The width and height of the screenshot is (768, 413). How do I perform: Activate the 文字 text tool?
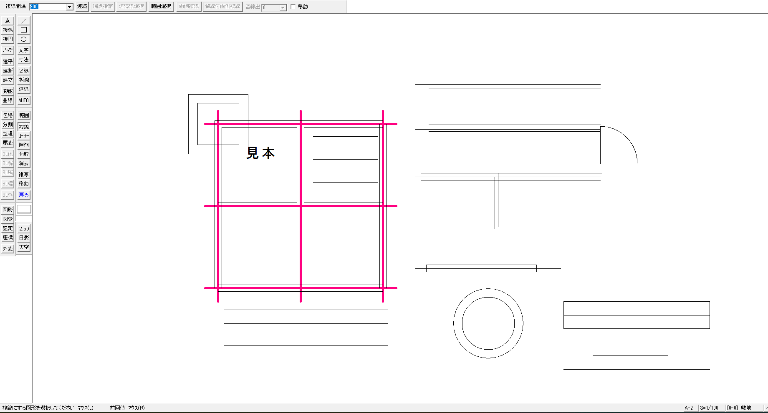point(24,50)
